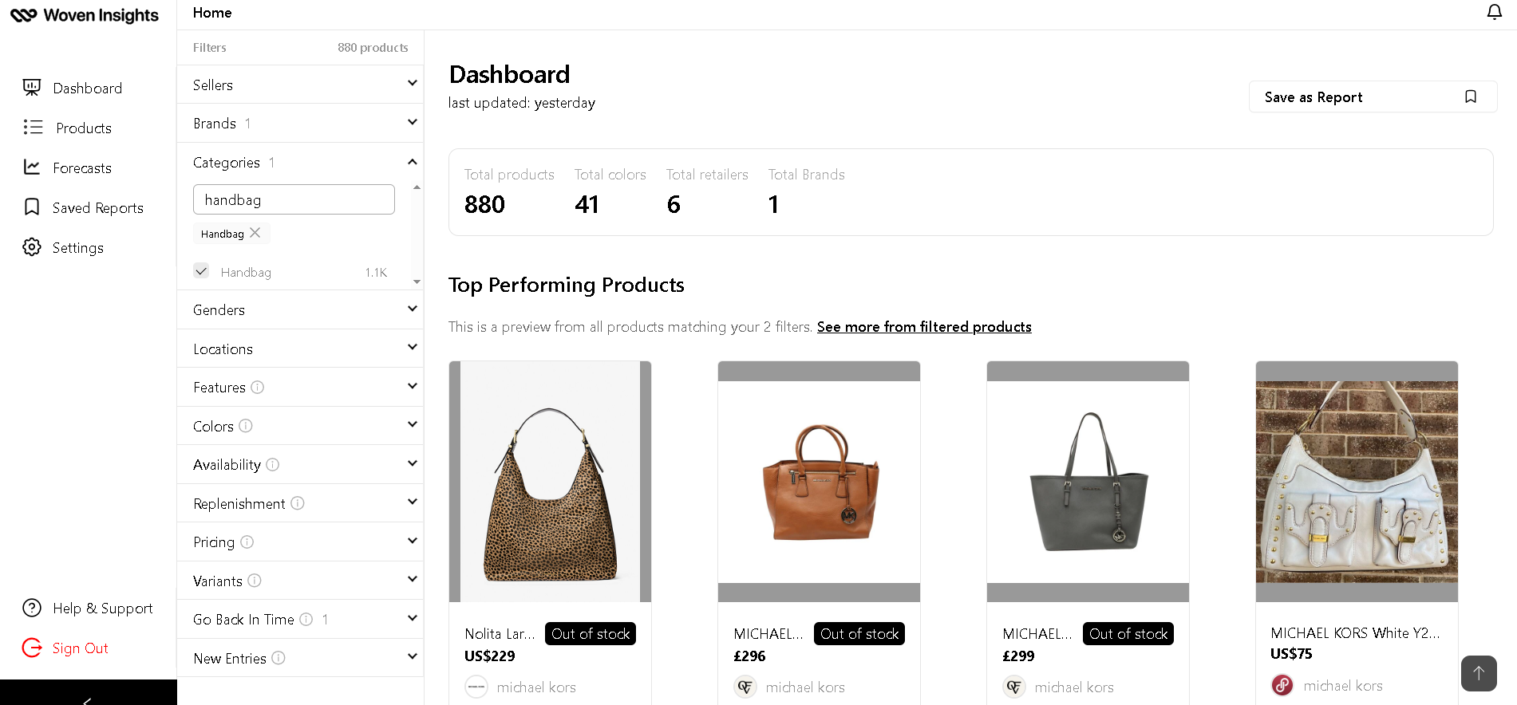Click the Dashboard monitor icon
This screenshot has height=705, width=1517.
click(x=32, y=88)
